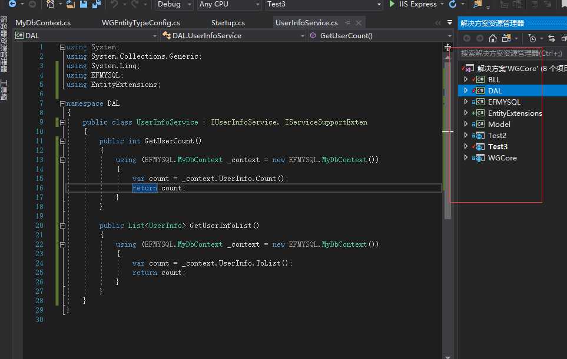Select the Model project in Solution Explorer
The width and height of the screenshot is (567, 359).
pos(499,125)
